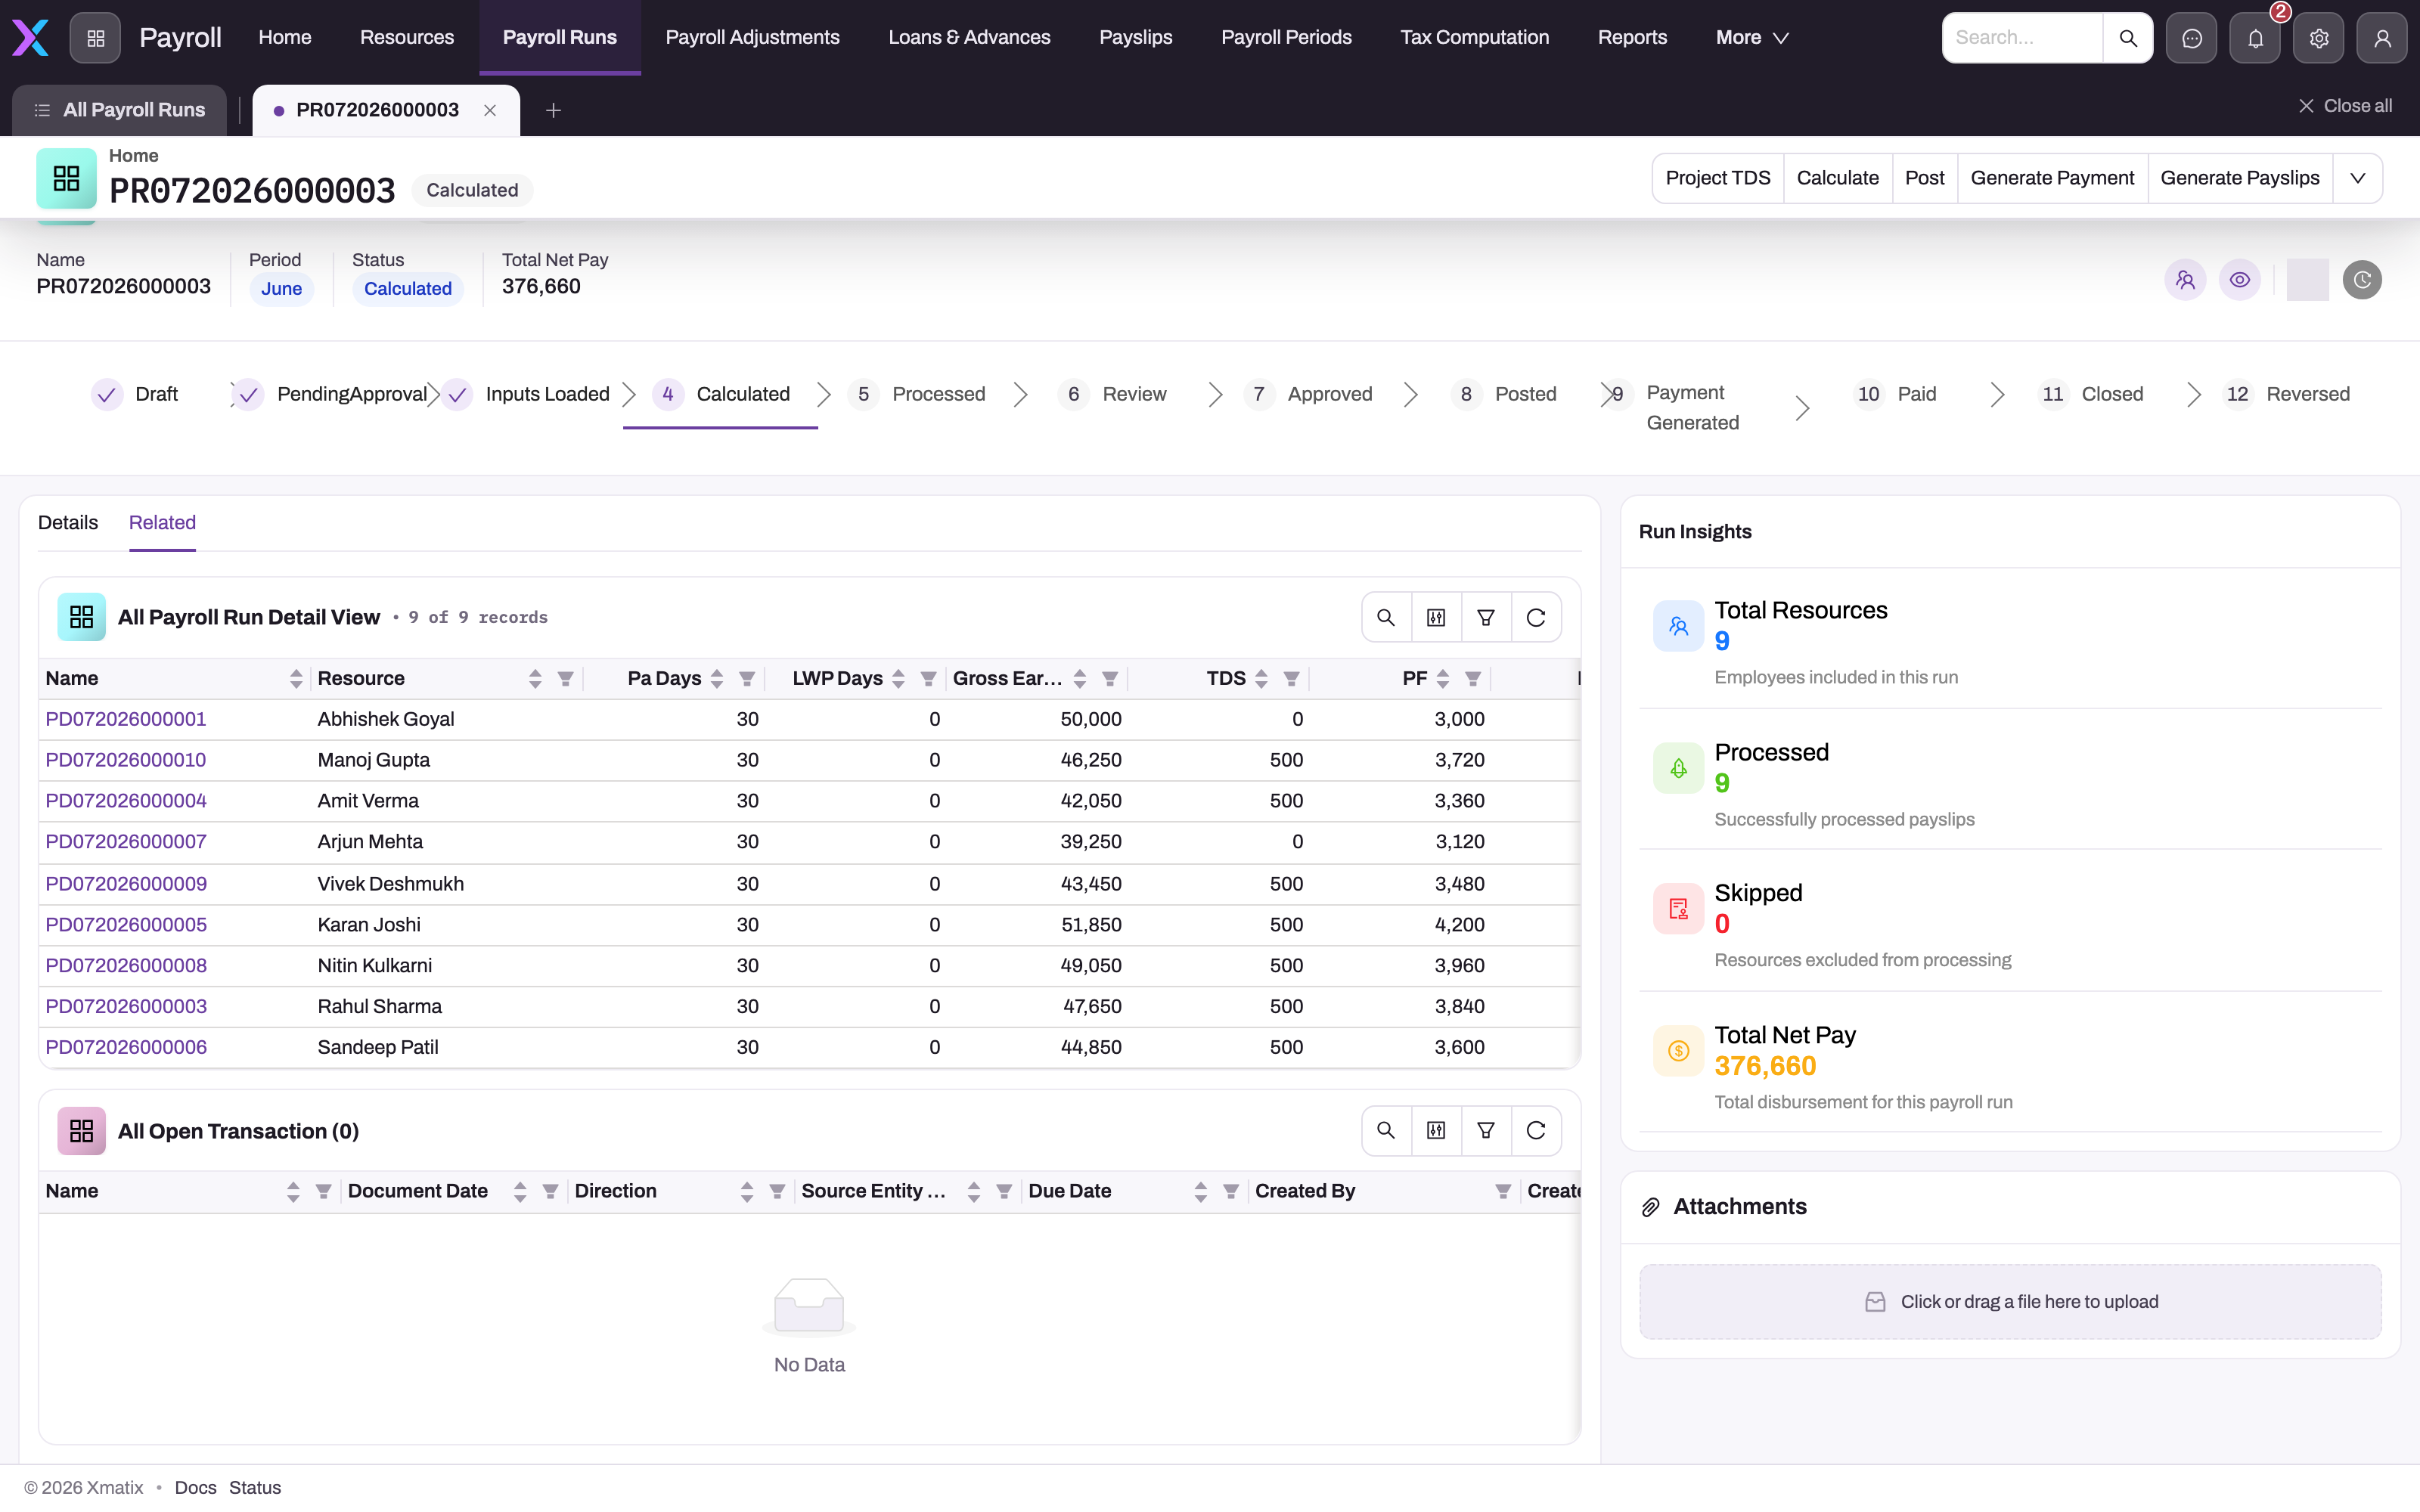Click Generate Payslips button
Screen dimensions: 2420x1512
click(x=2239, y=178)
